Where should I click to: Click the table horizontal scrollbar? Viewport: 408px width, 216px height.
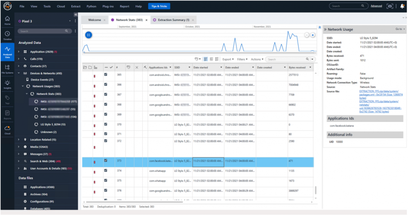click(x=134, y=202)
